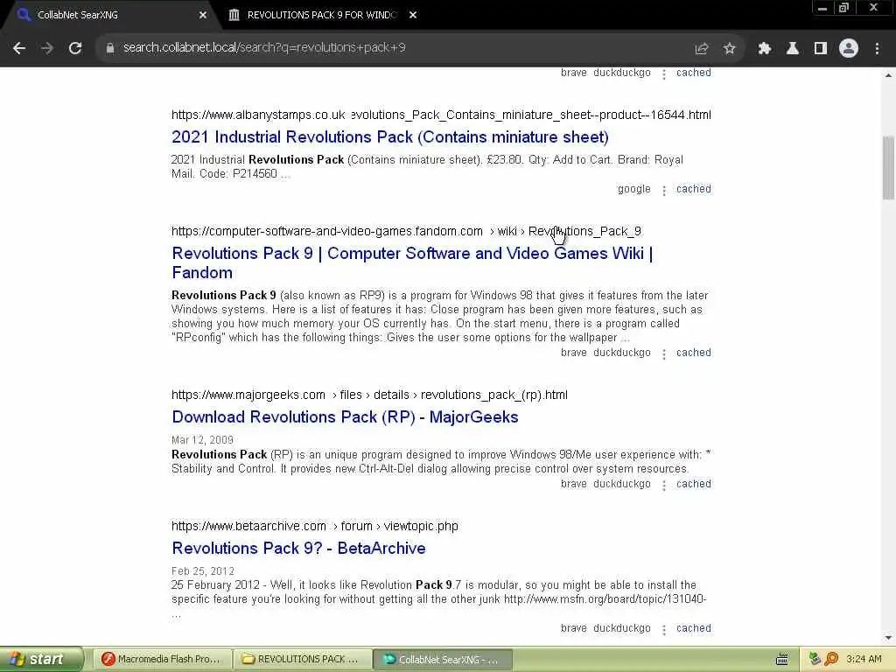Screen dimensions: 896x672
Task: Open the profile avatar menu
Action: click(x=849, y=49)
